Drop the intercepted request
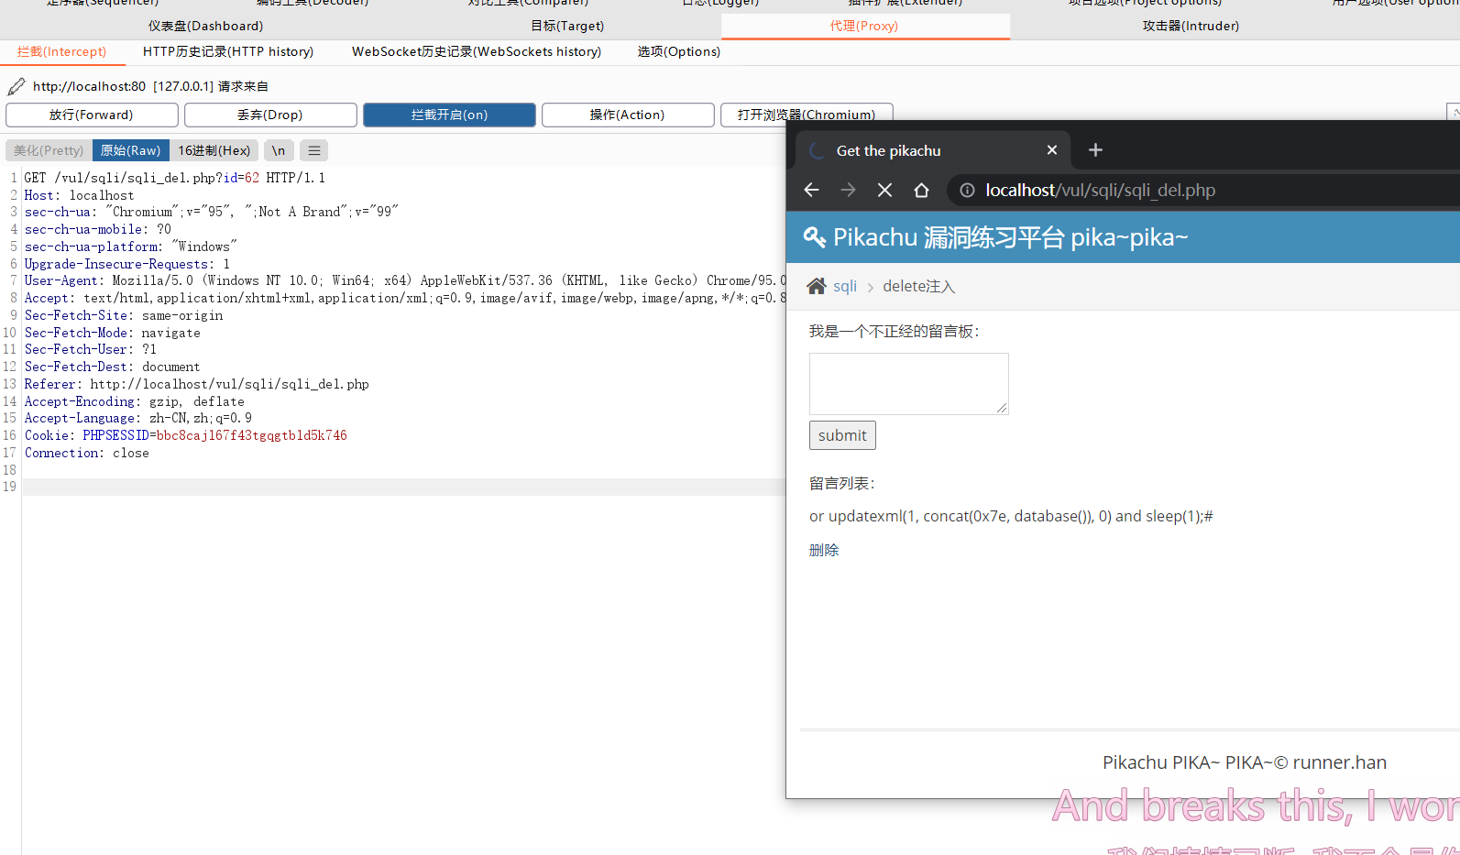Screen dimensions: 1460x855 (x=270, y=115)
